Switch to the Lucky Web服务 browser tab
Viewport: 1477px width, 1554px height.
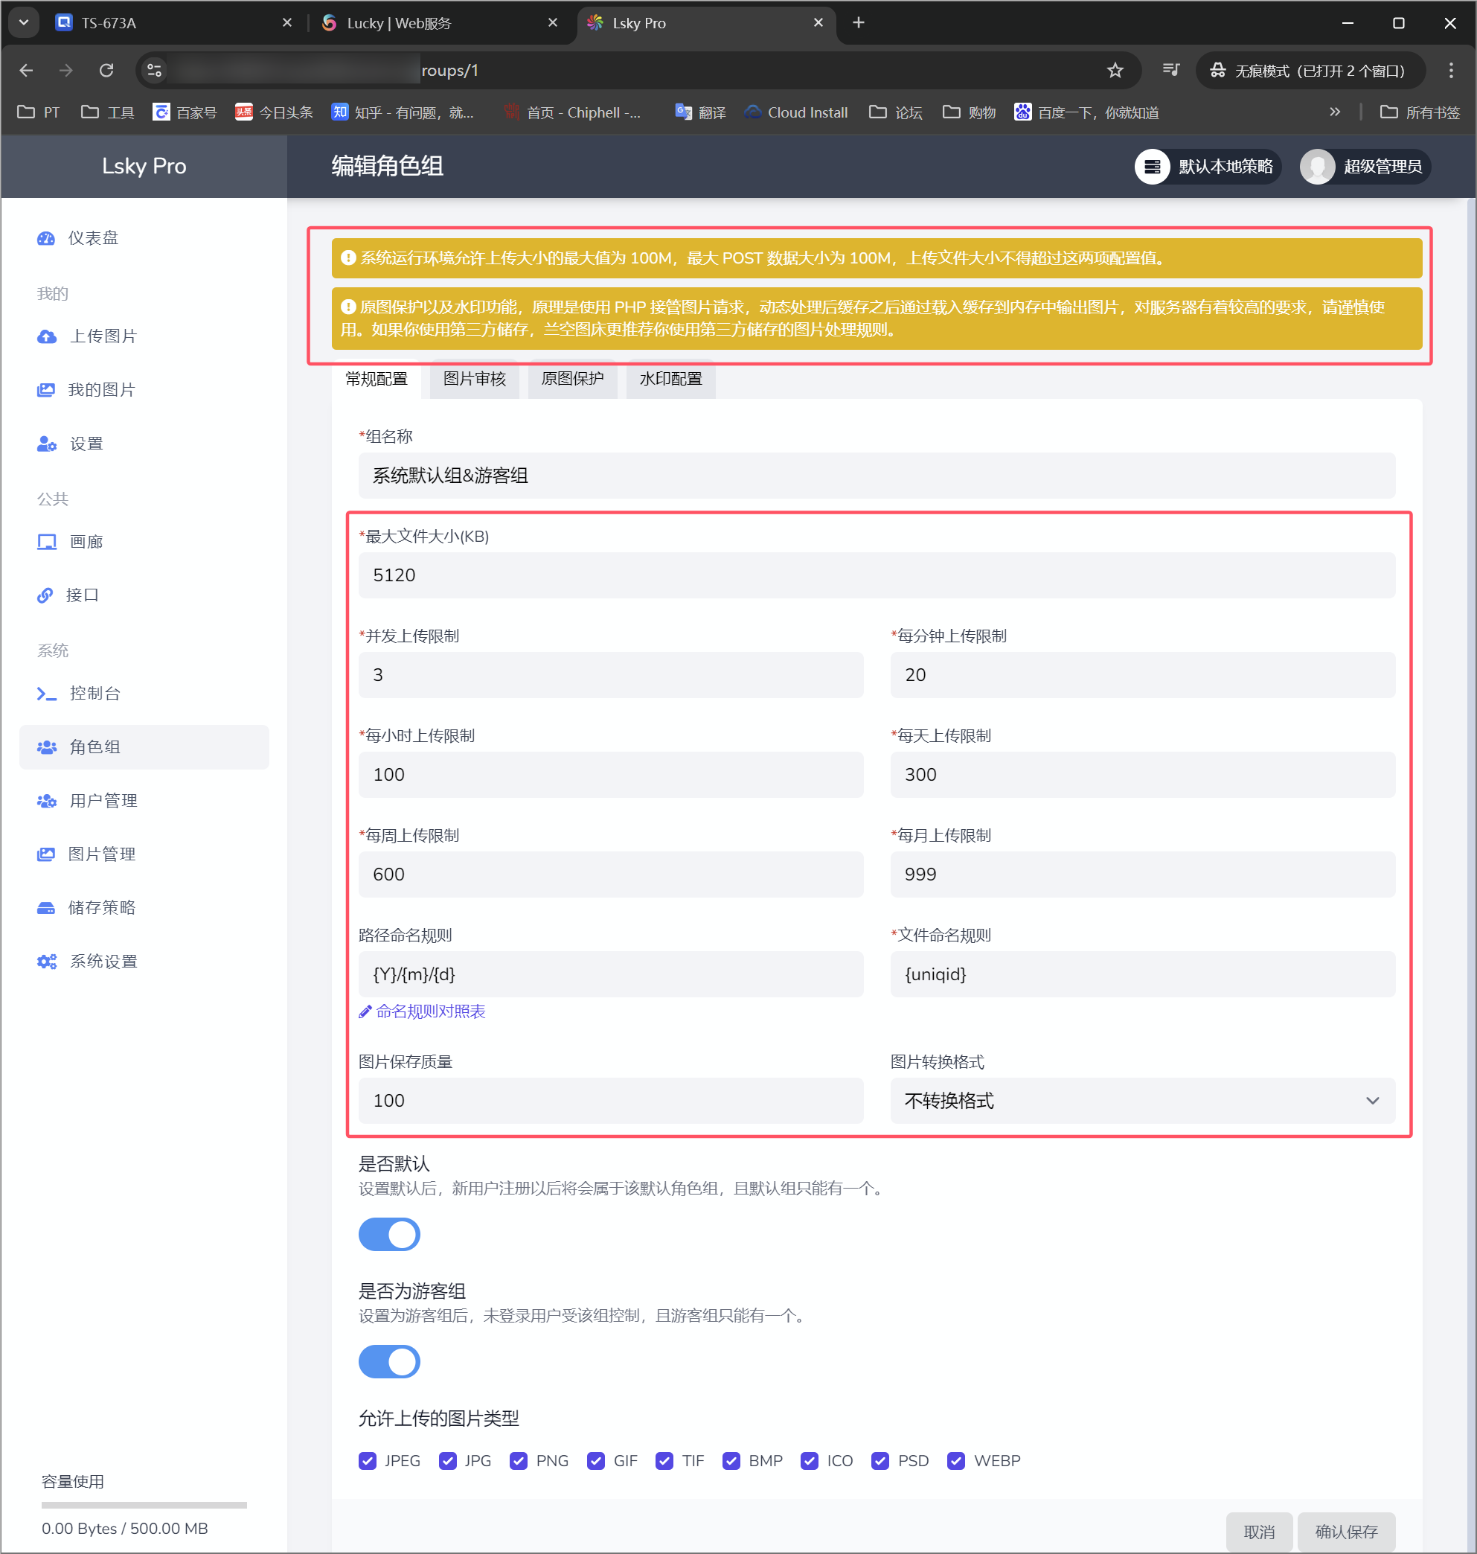(439, 23)
